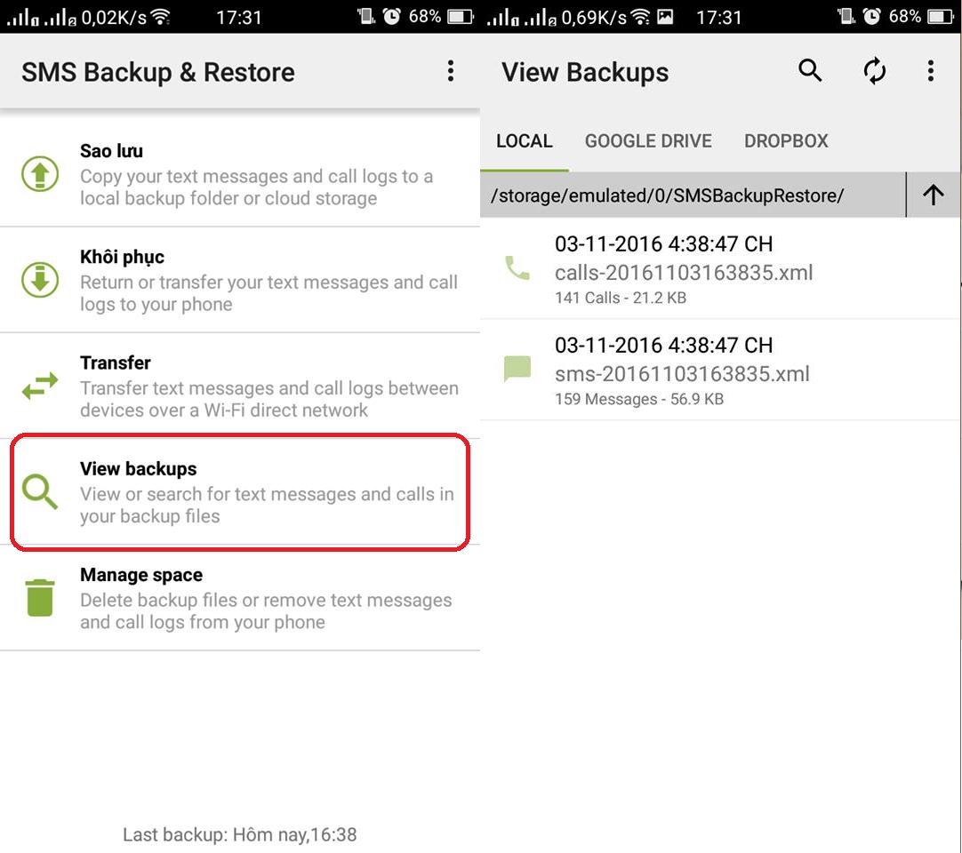Screen dimensions: 962x853
Task: Open search in View Backups toolbar
Action: pyautogui.click(x=810, y=71)
